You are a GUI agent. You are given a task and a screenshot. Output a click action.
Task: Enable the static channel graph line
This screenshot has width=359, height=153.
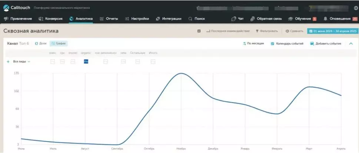pos(53,61)
